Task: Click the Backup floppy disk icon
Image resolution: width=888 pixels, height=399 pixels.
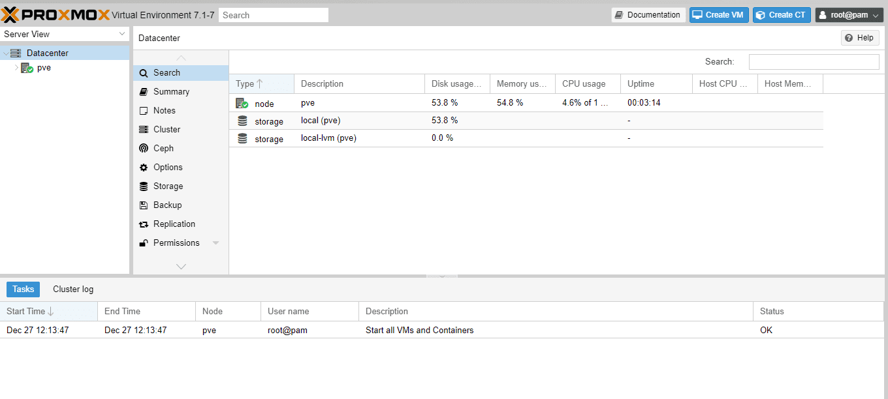Action: pyautogui.click(x=144, y=205)
